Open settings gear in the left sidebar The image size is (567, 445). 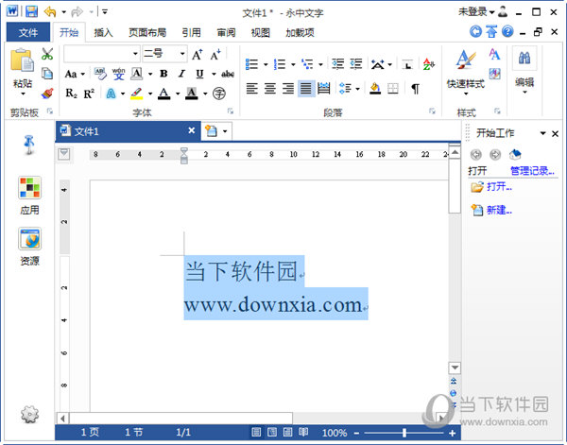pos(29,415)
